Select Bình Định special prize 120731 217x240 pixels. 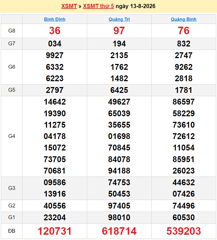click(55, 231)
